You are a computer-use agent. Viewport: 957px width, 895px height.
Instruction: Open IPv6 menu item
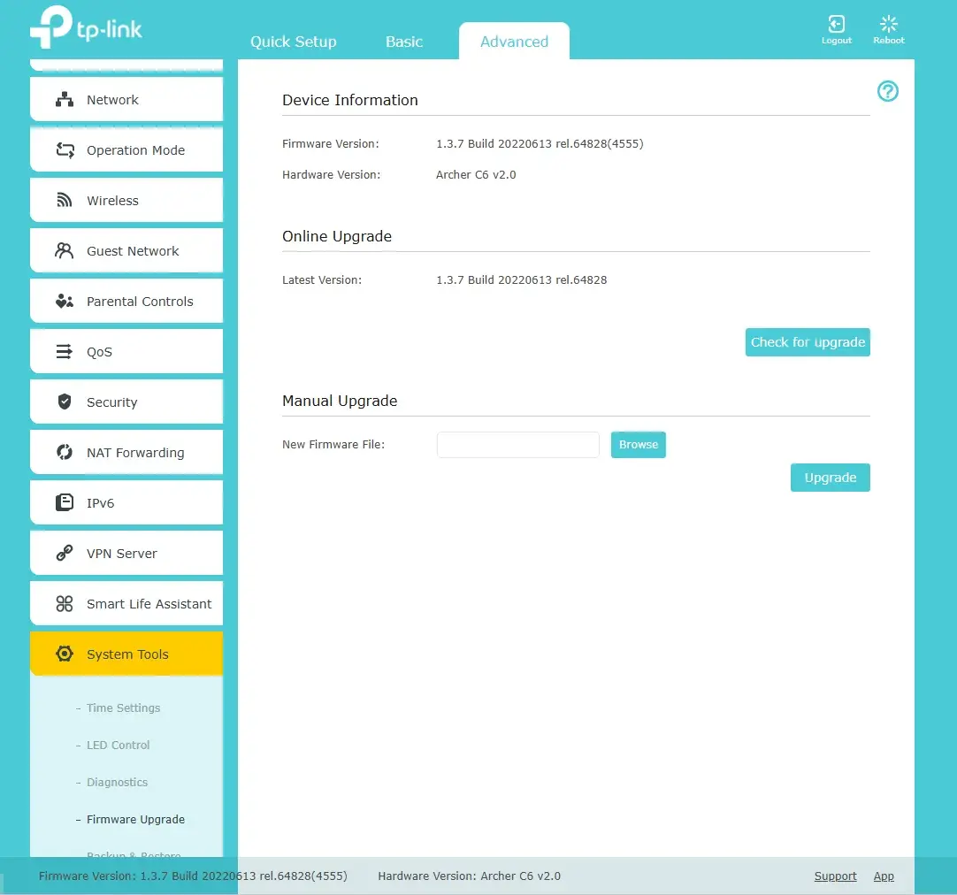coord(126,502)
